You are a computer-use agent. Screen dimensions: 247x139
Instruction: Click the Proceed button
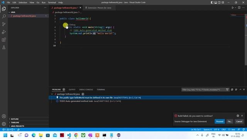(220, 121)
